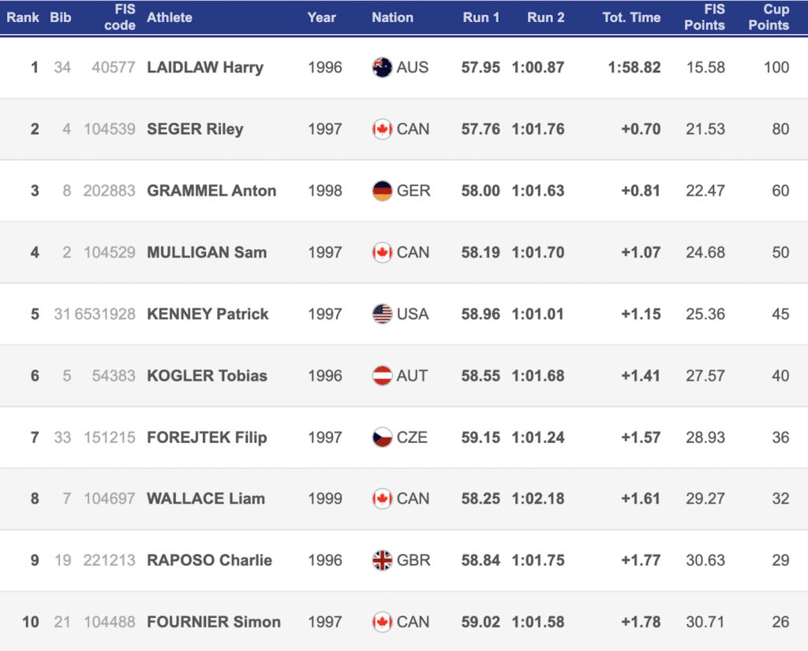Click the Athlete column header

[170, 17]
